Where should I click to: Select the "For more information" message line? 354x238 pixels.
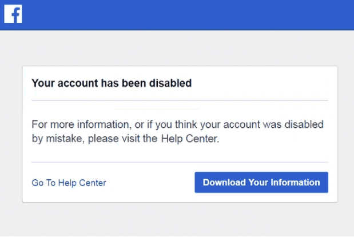point(177,124)
